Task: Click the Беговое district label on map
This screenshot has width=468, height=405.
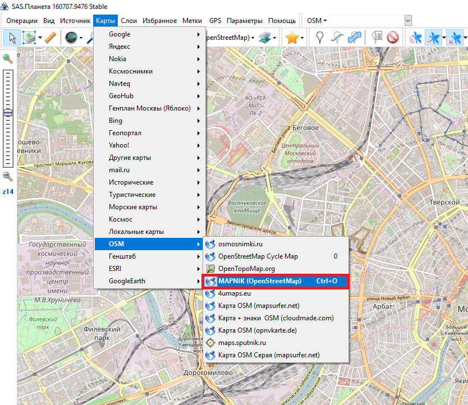Action: (305, 128)
